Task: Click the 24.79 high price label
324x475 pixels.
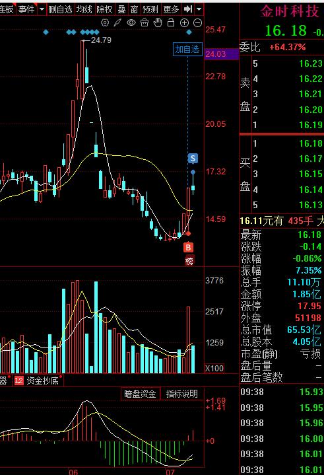Action: 101,40
